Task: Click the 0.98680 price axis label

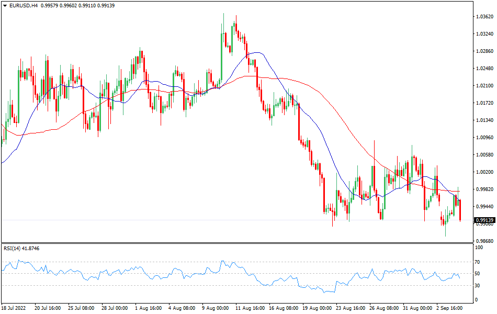Action: 484,241
